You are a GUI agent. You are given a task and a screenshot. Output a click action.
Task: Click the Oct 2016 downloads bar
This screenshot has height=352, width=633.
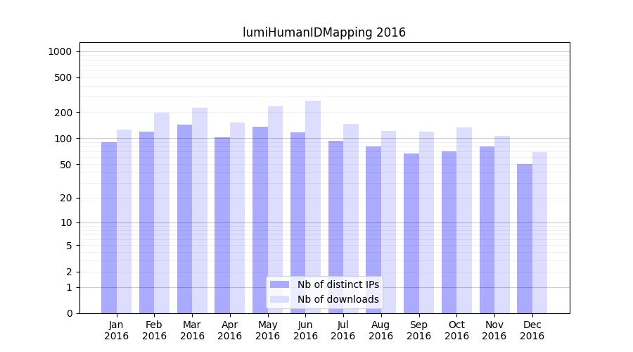point(464,220)
